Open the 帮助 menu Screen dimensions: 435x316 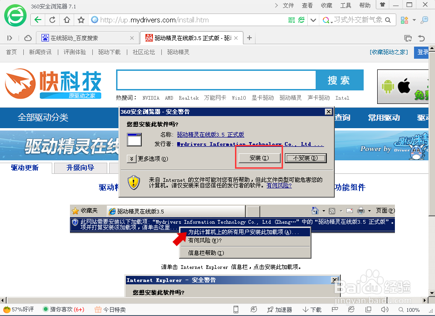[365, 5]
